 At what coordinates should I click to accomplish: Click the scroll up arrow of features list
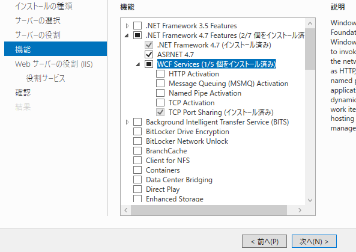click(x=310, y=23)
